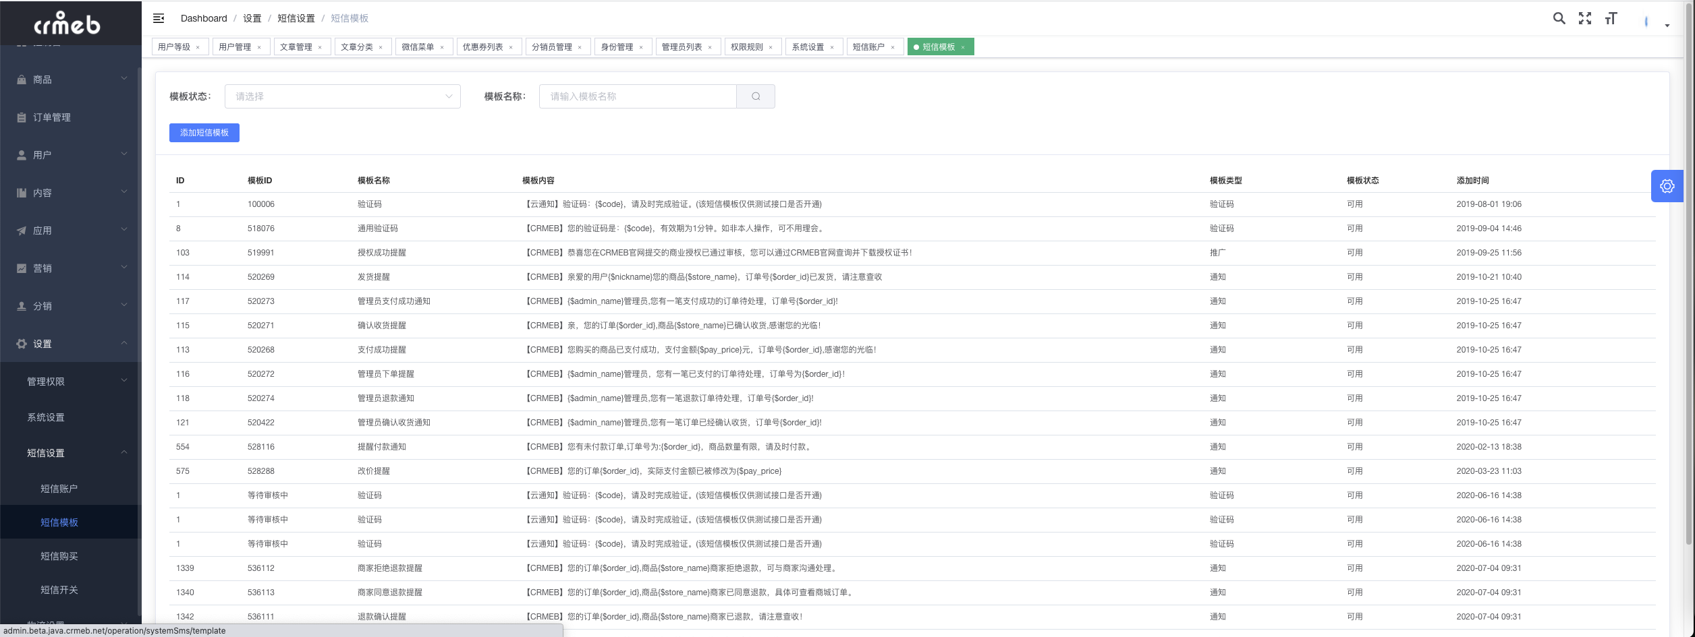This screenshot has width=1695, height=637.
Task: Open the user avatar dropdown arrow
Action: click(1667, 26)
